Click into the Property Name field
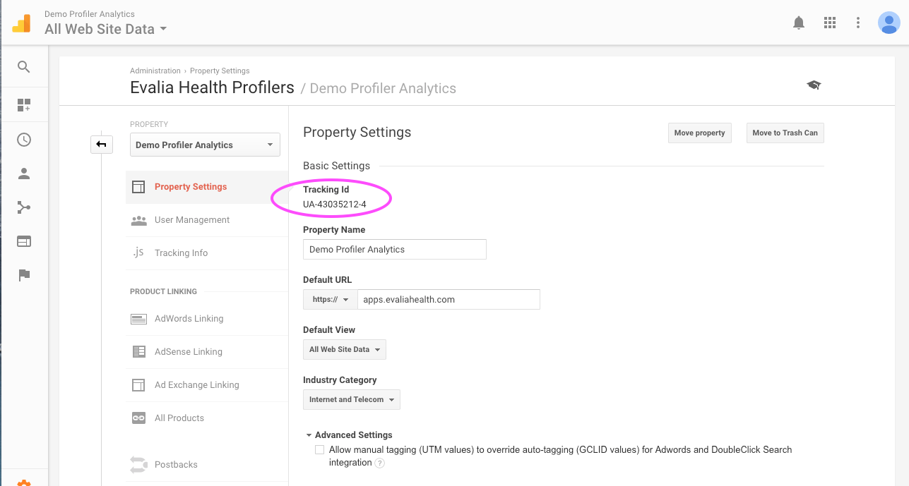The width and height of the screenshot is (909, 486). coord(395,250)
